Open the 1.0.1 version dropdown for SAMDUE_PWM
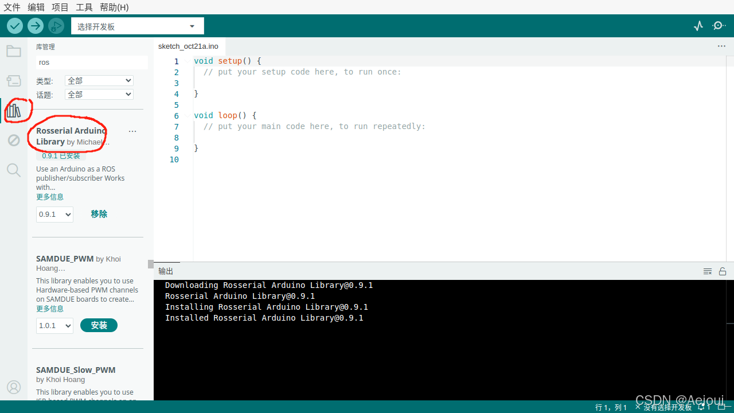734x413 pixels. pos(54,326)
